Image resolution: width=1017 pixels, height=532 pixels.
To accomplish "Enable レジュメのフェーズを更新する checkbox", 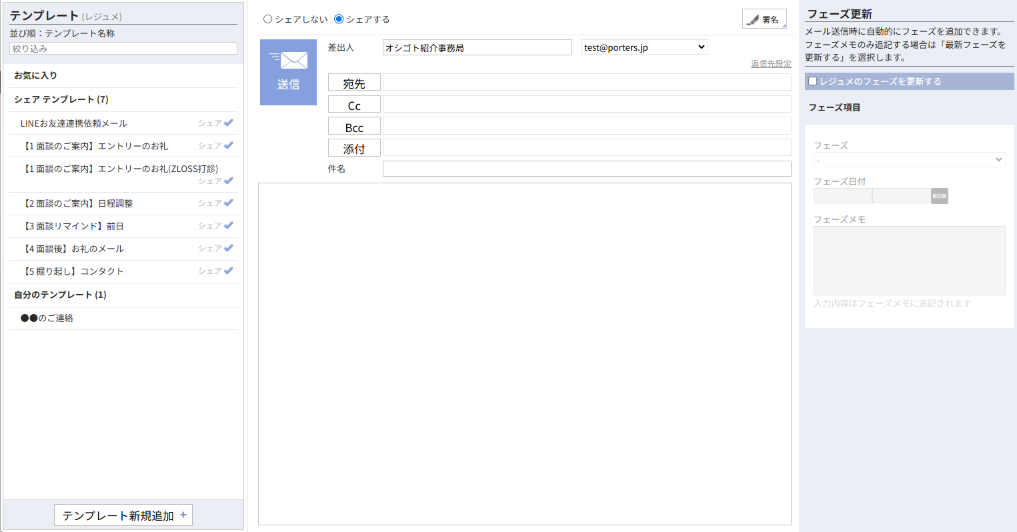I will (x=812, y=81).
